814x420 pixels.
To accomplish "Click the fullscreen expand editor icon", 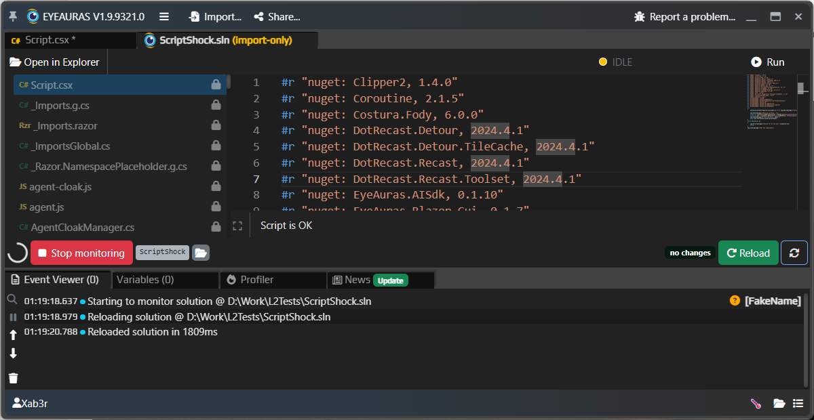I will (x=237, y=226).
